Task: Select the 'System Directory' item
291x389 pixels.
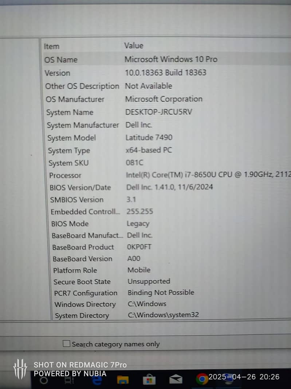Action: click(82, 316)
